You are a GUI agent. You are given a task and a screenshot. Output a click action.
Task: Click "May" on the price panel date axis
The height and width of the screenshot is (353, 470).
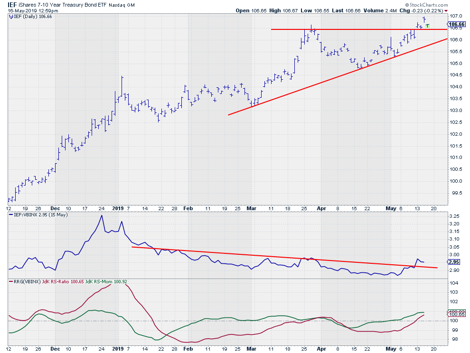[x=391, y=209]
